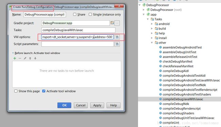The width and height of the screenshot is (221, 127).
Task: Click compileDebugAidl task gear icon
Action: 160,71
